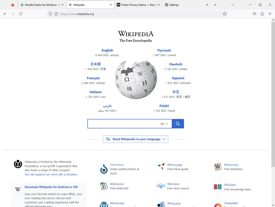Expand 'Read Wikipedia in your language' selector

click(135, 139)
